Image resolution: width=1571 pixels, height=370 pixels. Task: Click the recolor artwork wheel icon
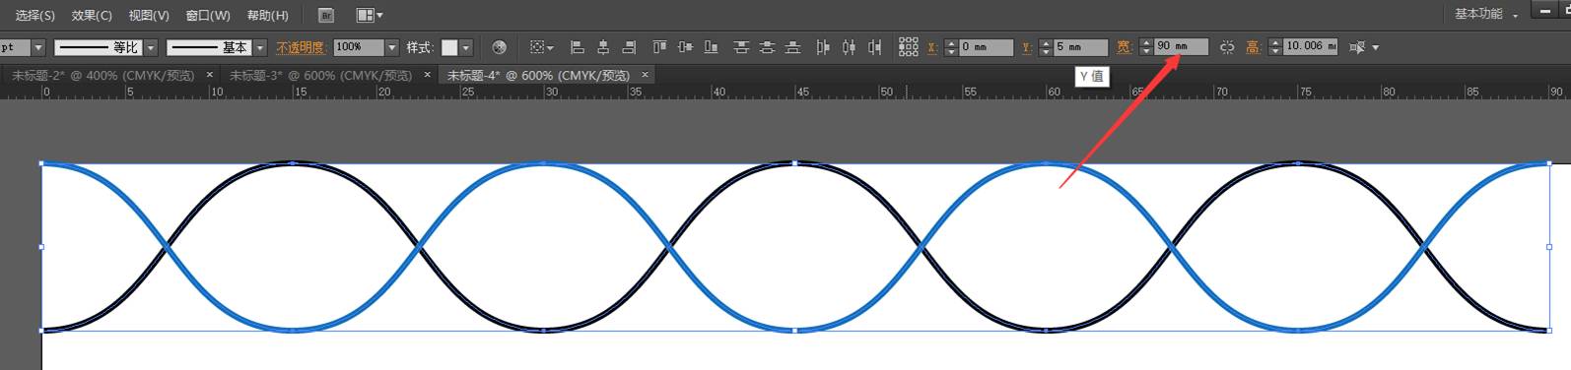500,47
